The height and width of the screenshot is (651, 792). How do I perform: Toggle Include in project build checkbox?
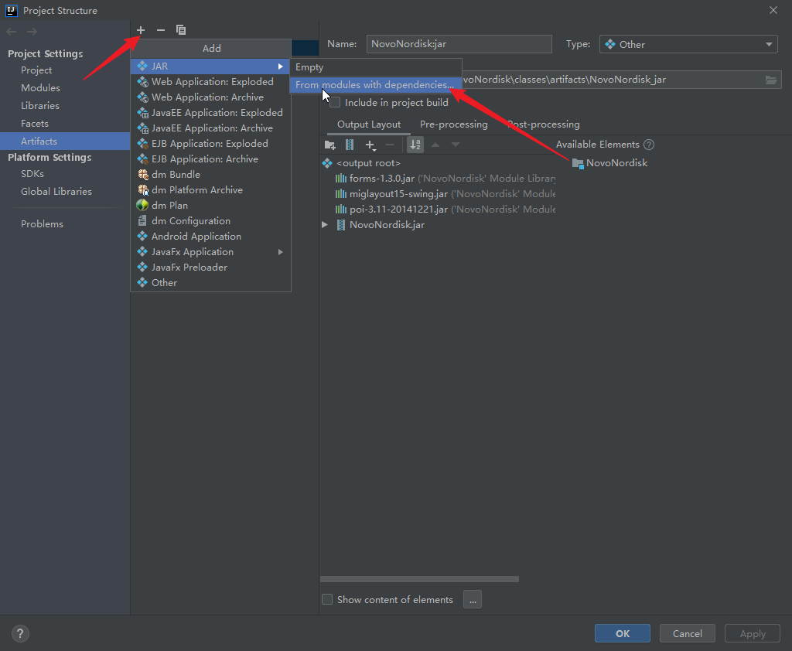[x=335, y=103]
